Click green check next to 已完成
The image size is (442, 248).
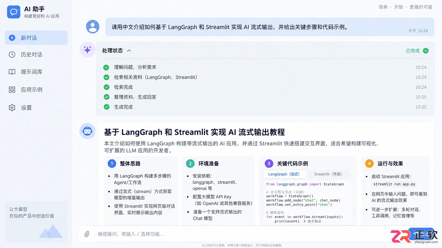tap(426, 51)
